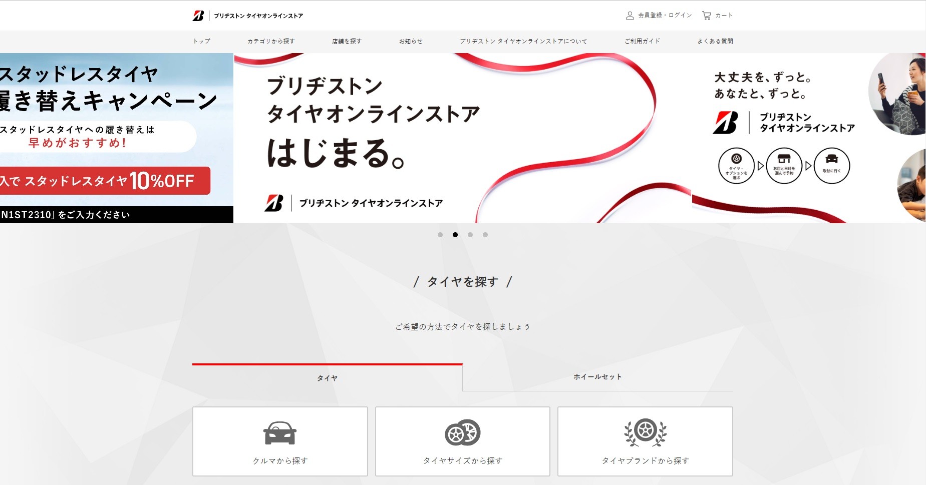
Task: Click the よくある質問 link
Action: pos(715,41)
